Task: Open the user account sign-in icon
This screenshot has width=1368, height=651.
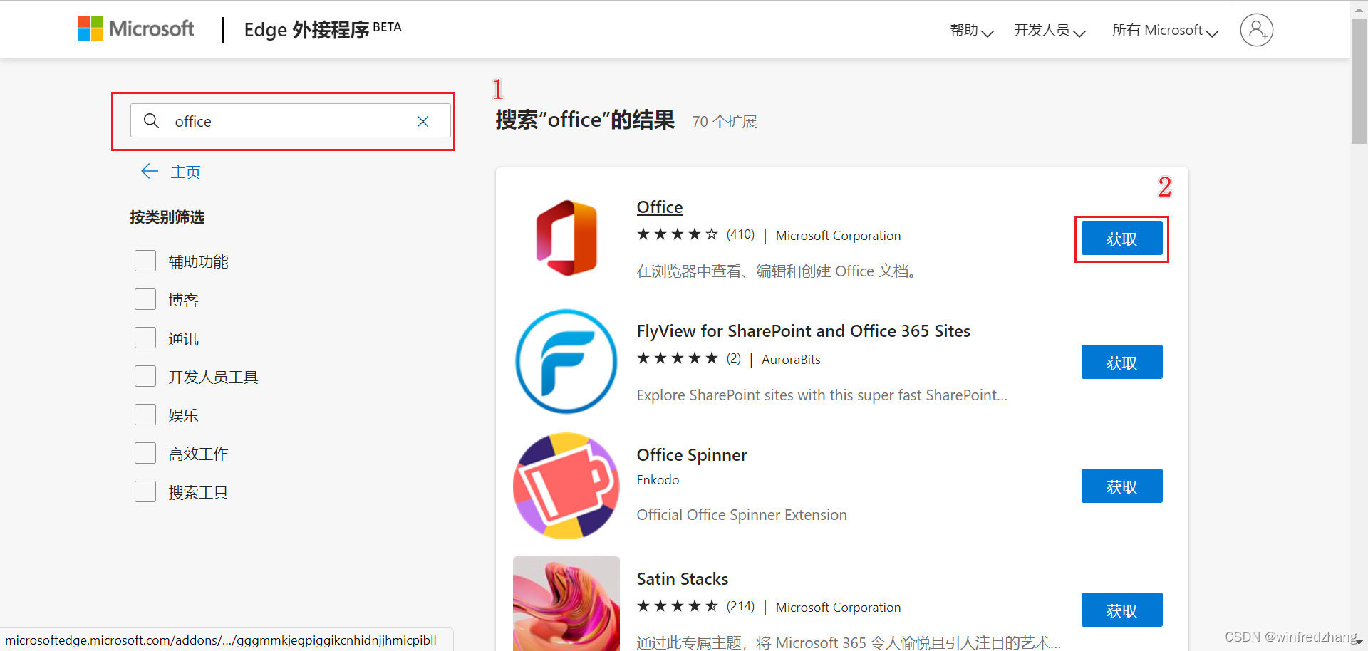Action: coord(1256,30)
